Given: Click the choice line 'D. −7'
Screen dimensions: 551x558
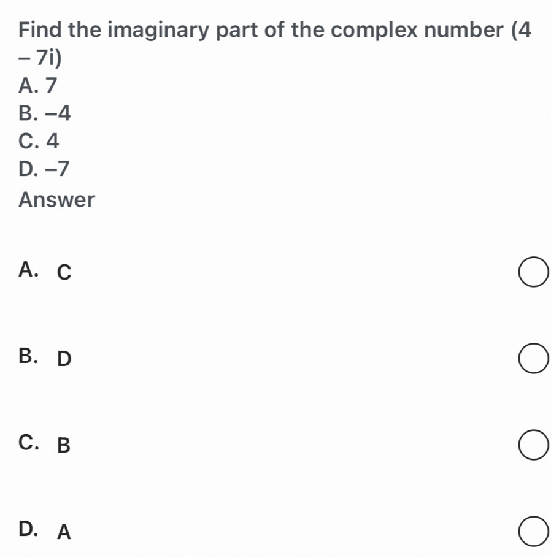Looking at the screenshot, I should 45,170.
